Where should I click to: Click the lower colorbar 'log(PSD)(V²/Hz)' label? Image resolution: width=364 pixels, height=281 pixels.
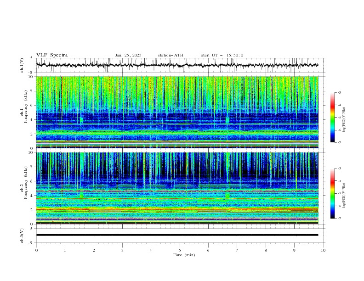click(x=344, y=196)
